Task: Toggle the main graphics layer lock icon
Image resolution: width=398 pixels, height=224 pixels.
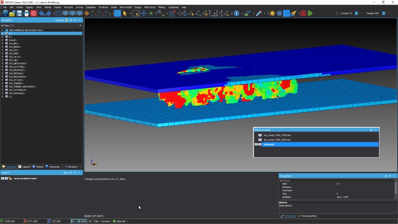Action: click(x=10, y=178)
